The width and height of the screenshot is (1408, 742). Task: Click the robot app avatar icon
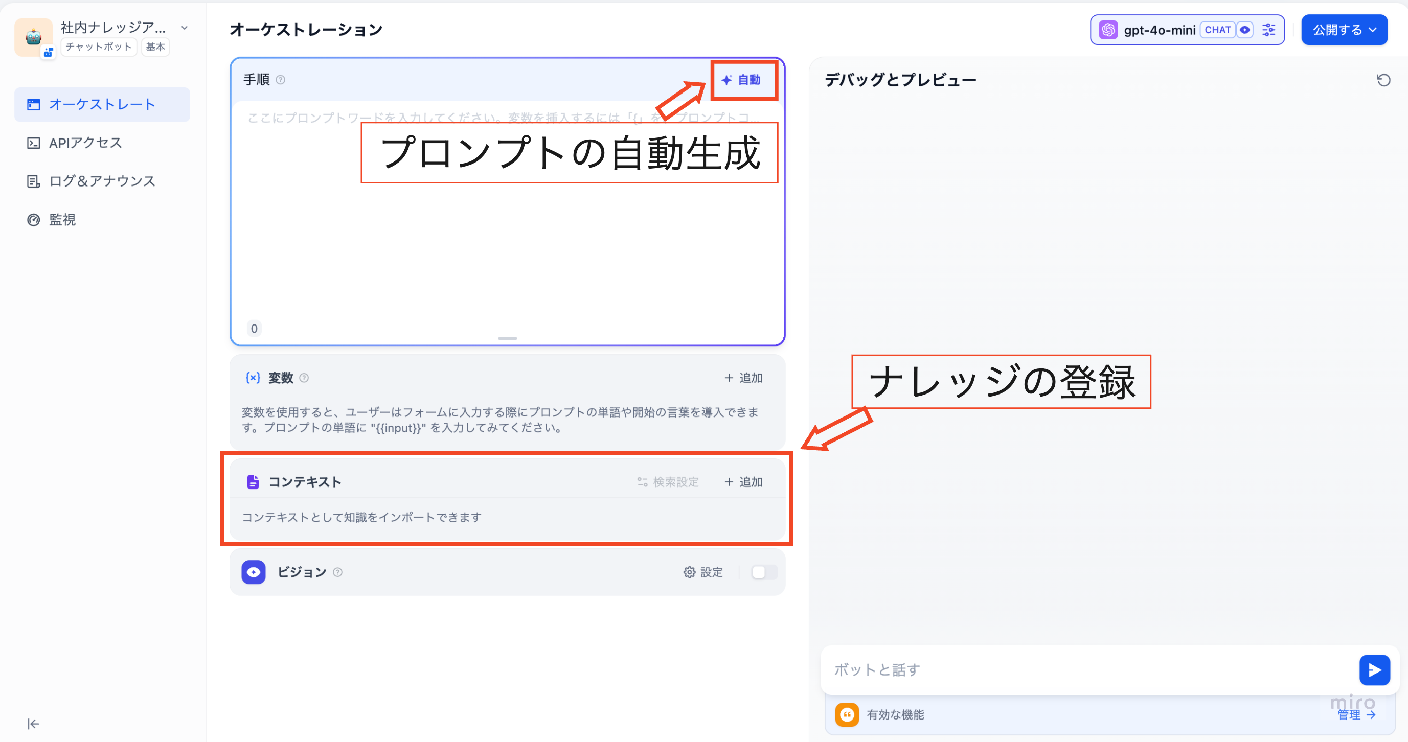[x=33, y=37]
